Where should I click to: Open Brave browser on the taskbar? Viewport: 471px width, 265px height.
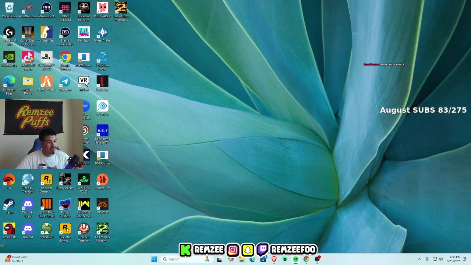[x=274, y=259]
